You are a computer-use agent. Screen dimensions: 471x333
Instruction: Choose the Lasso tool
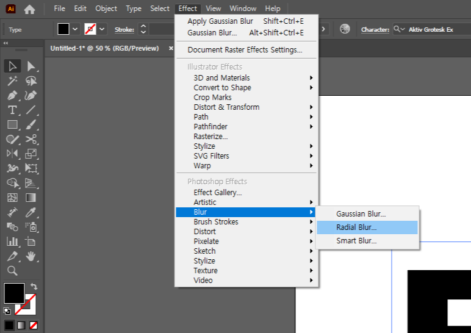tap(31, 81)
